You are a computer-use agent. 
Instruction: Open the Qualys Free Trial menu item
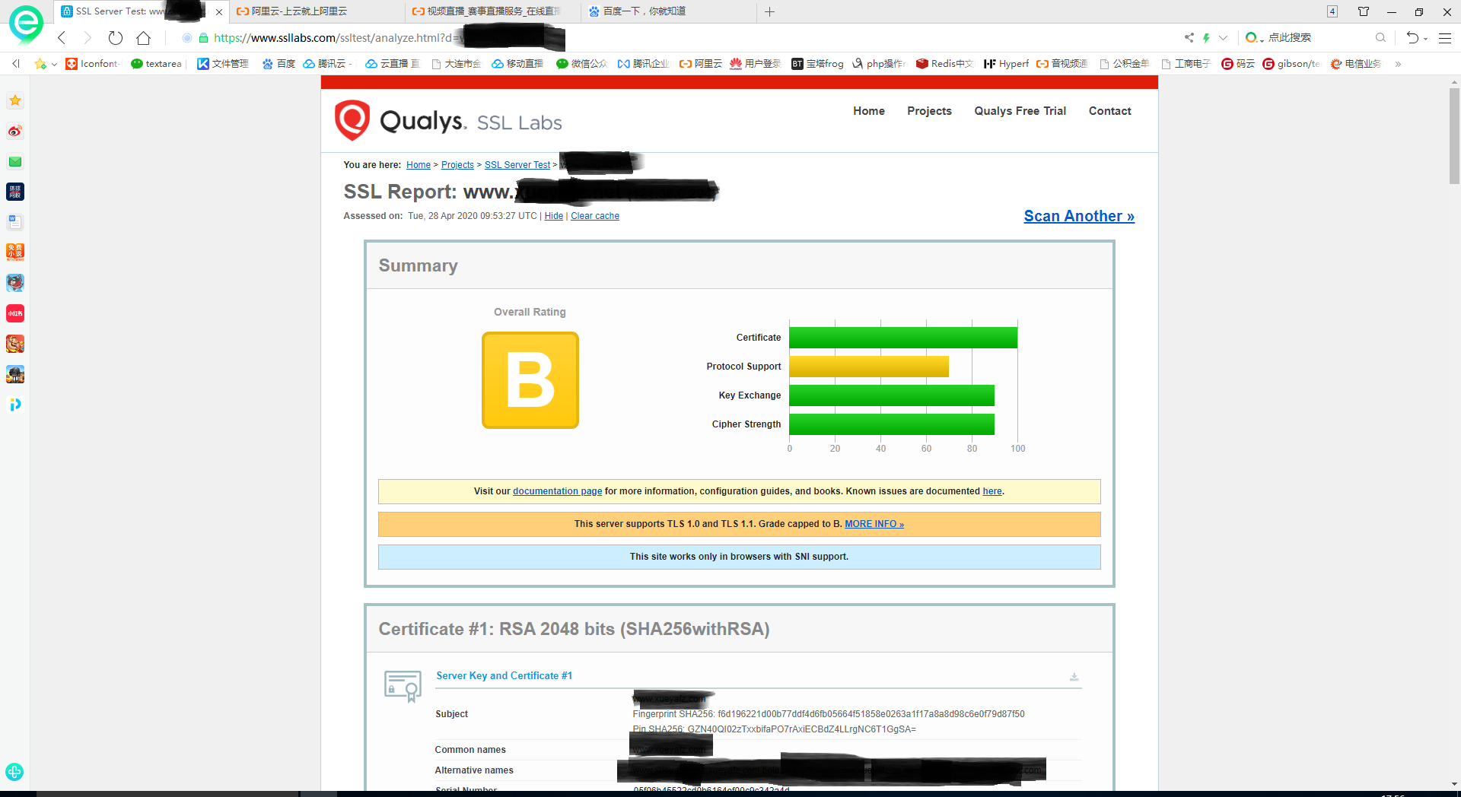(1020, 111)
